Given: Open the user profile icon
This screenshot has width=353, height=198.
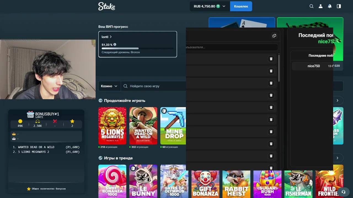Looking at the screenshot, I should point(320,6).
